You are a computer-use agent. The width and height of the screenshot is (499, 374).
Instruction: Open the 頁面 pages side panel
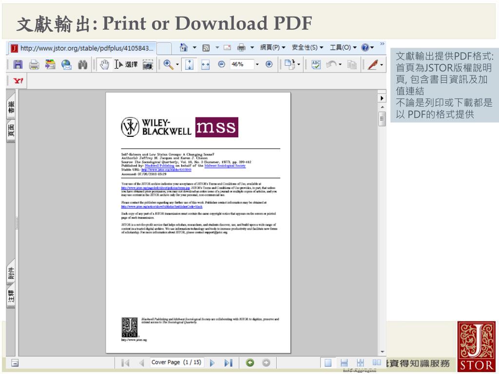point(11,131)
